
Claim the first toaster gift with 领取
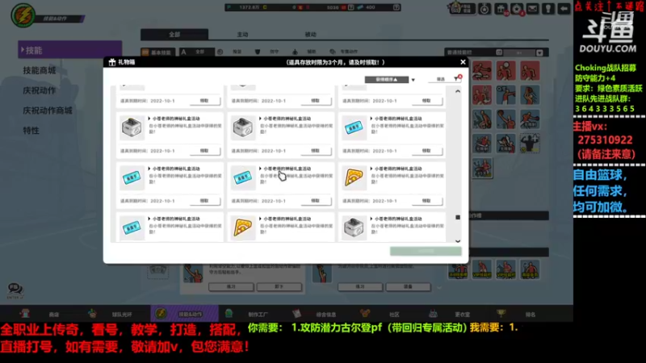point(205,151)
